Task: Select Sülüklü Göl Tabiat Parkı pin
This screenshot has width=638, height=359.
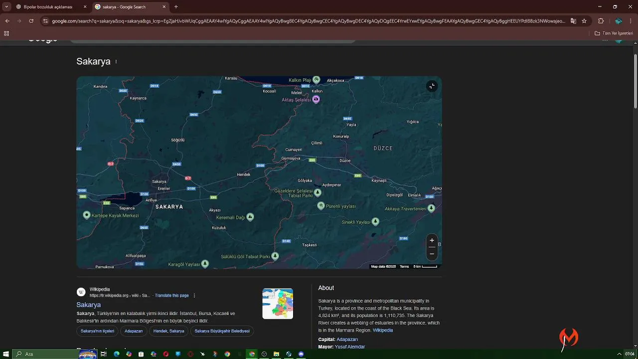Action: tap(275, 256)
